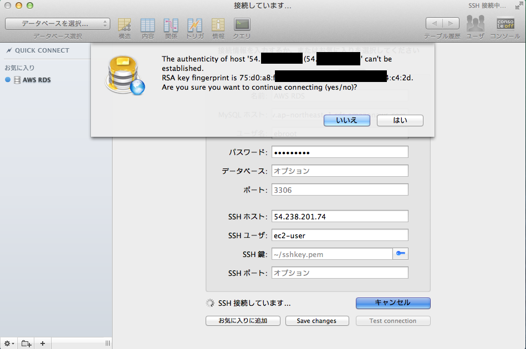Open the Table Info (情報) toolbar view
The height and width of the screenshot is (349, 526).
218,28
